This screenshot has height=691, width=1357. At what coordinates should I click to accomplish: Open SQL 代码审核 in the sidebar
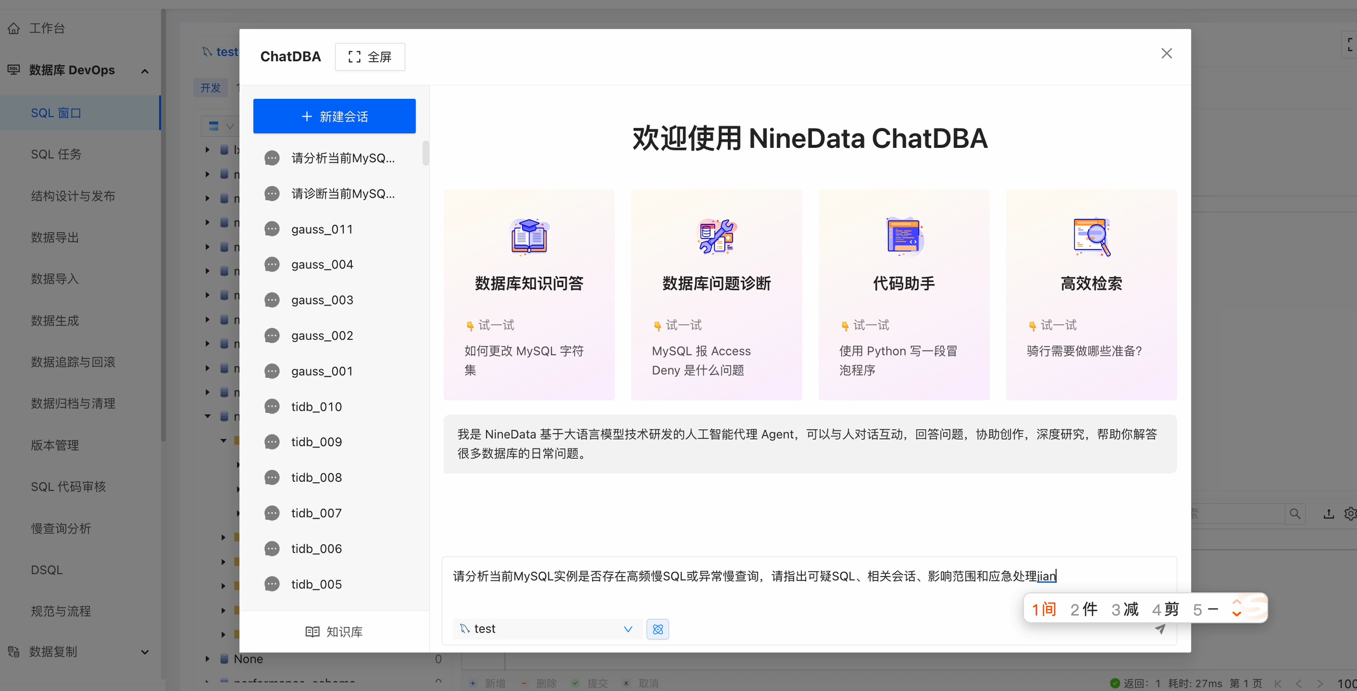[68, 487]
